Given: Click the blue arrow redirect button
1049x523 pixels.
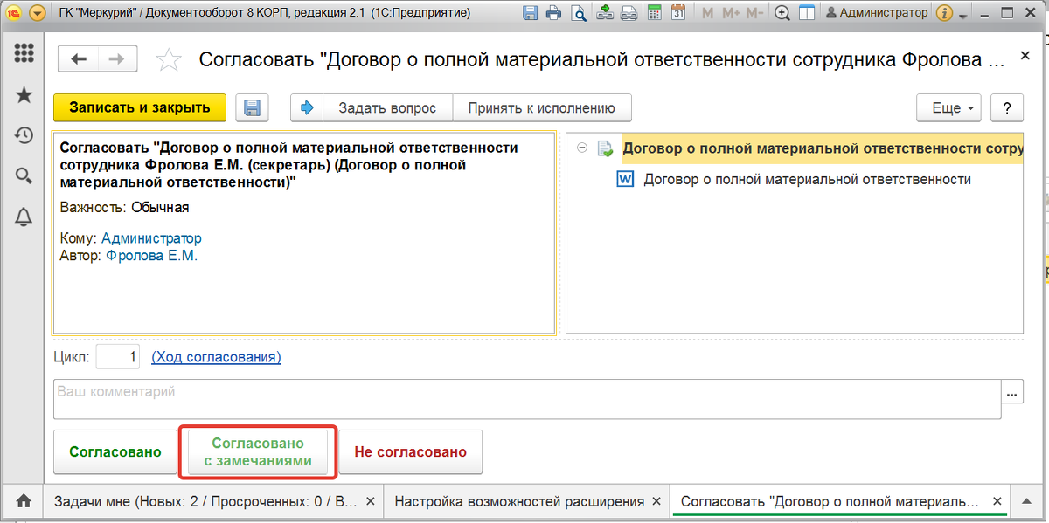Looking at the screenshot, I should coord(307,107).
